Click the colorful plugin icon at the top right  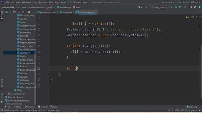click(x=200, y=7)
